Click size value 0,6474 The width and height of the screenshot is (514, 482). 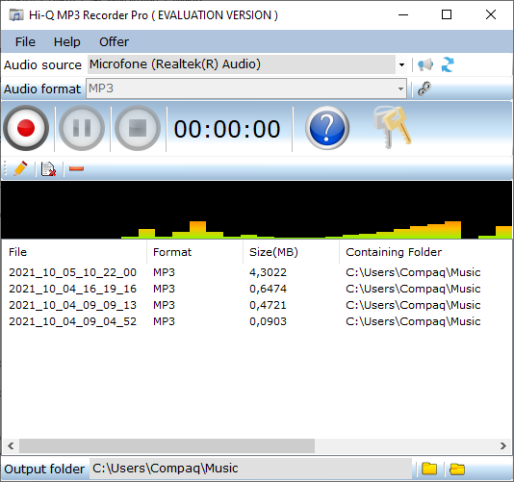pyautogui.click(x=268, y=289)
